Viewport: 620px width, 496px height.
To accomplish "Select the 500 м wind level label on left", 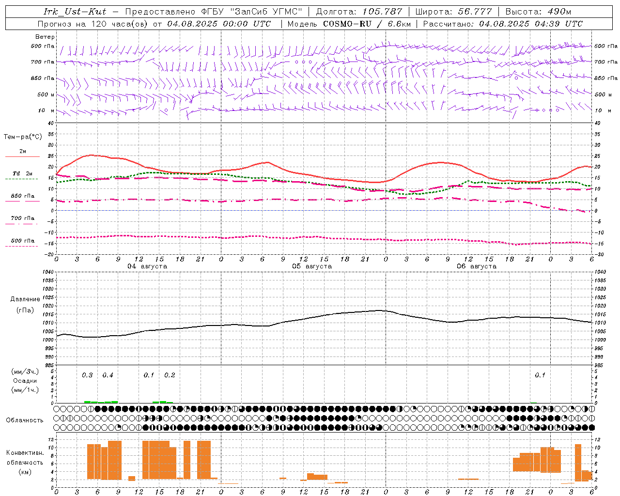I will tap(46, 94).
